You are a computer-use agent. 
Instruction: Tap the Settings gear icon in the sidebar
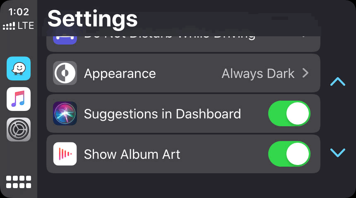(x=19, y=130)
